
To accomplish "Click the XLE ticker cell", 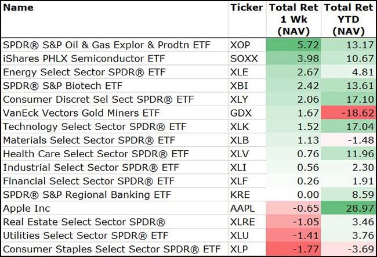I will 239,72.
